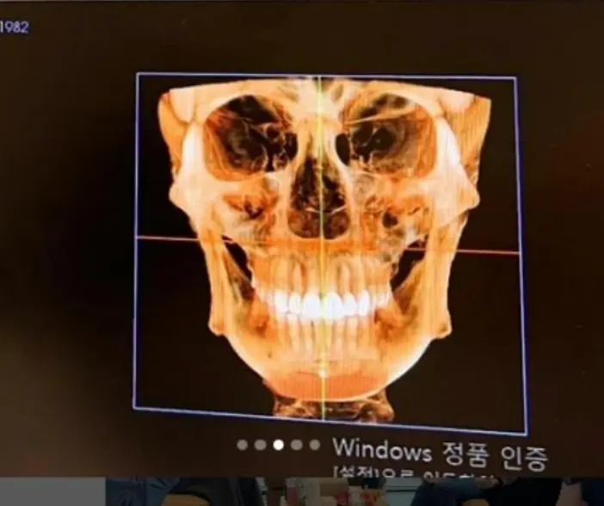Click the right eye socket in the skull render

[385, 138]
